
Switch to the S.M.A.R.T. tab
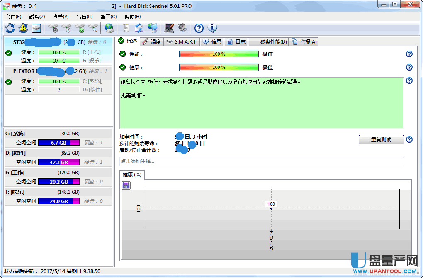[182, 41]
